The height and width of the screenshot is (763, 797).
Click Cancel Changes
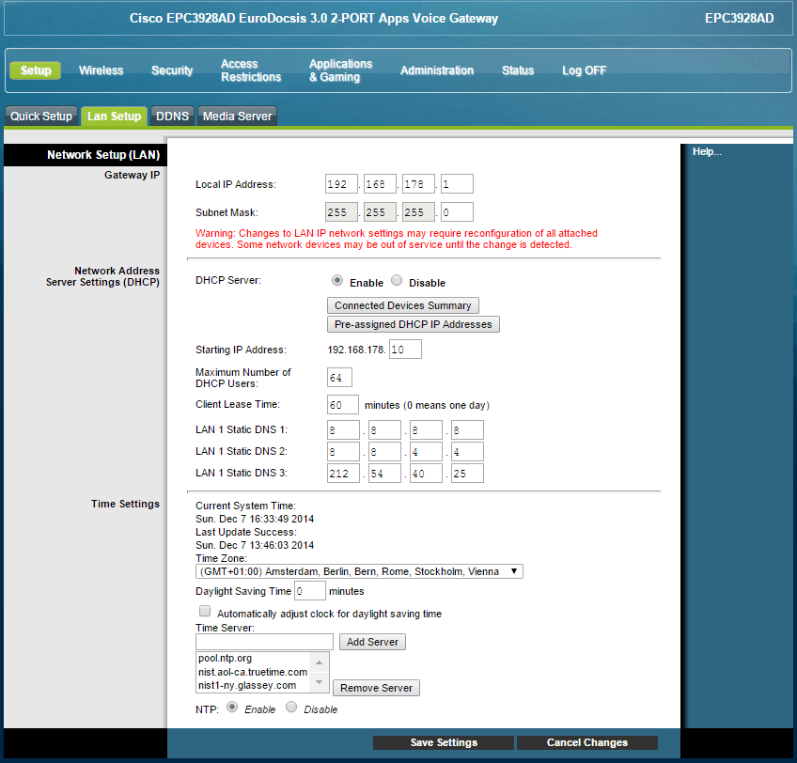[587, 742]
